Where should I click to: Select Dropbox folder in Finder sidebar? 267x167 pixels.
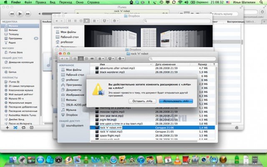72,114
